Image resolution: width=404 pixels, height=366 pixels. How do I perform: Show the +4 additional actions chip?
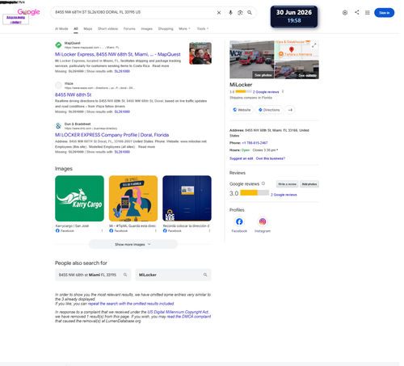(x=290, y=110)
